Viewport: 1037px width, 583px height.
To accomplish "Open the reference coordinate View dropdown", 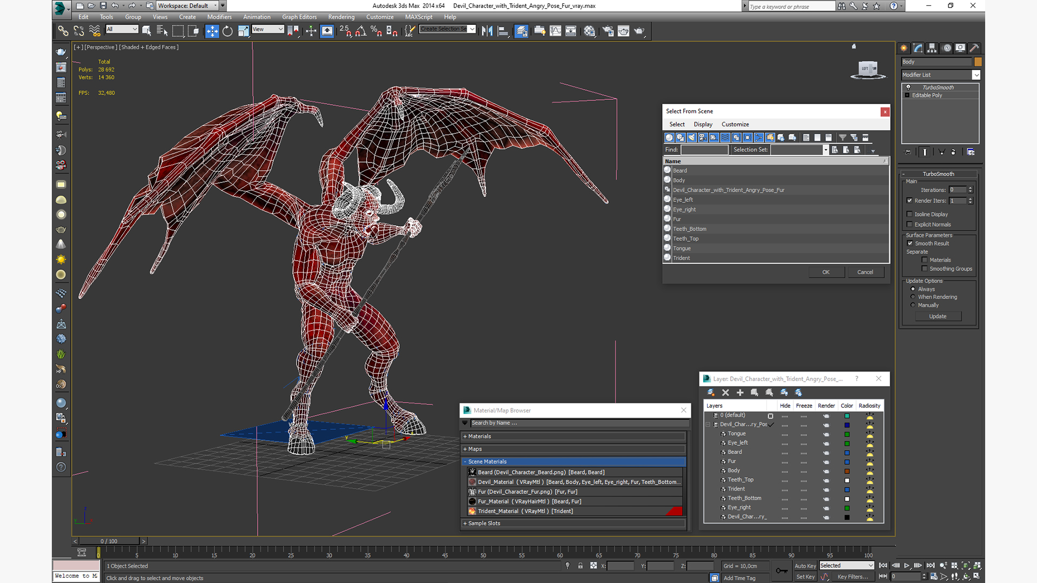I will click(x=268, y=29).
